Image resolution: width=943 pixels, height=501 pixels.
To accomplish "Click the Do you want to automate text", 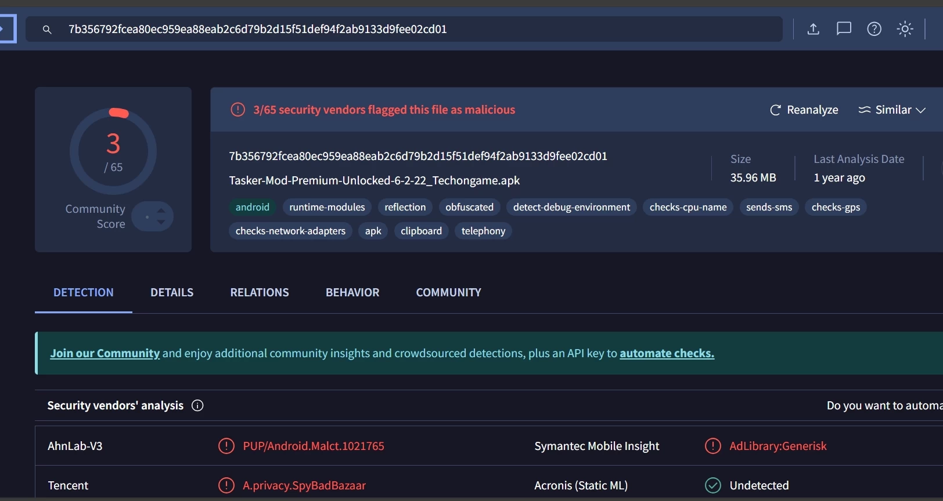I will click(884, 405).
